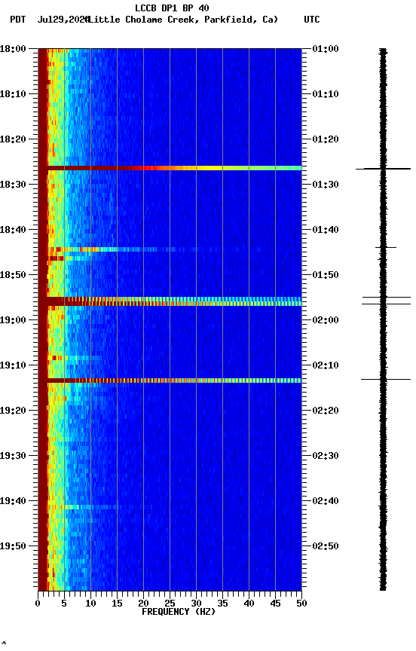Click the 'PDT' timezone label
416x651 pixels.
[x=18, y=20]
